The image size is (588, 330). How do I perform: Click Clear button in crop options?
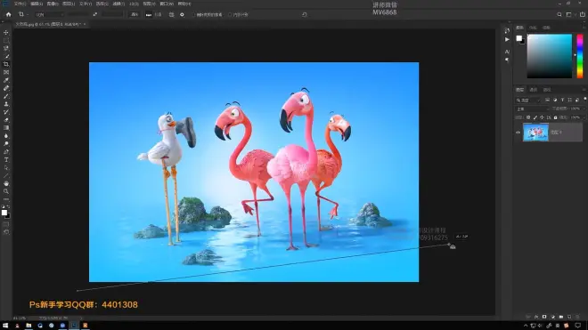135,14
